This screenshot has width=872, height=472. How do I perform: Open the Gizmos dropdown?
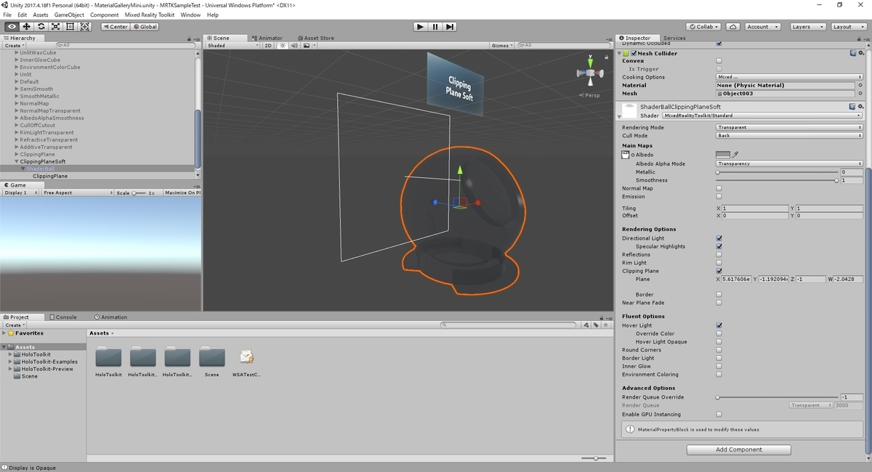(501, 45)
